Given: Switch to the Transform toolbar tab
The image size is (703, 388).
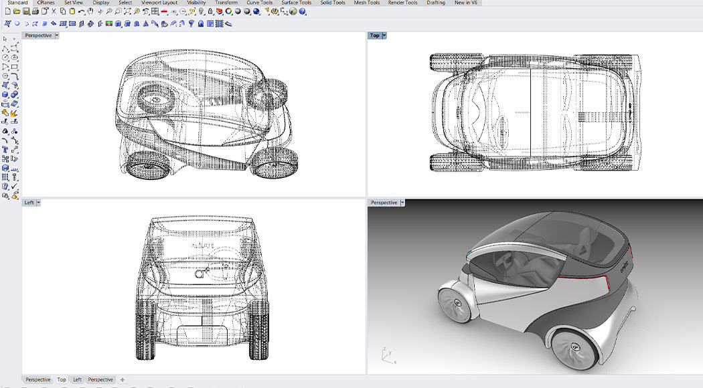Looking at the screenshot, I should point(226,2).
